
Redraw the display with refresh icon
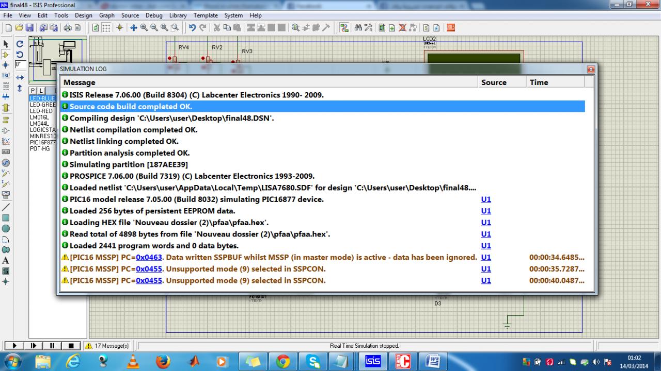[96, 27]
